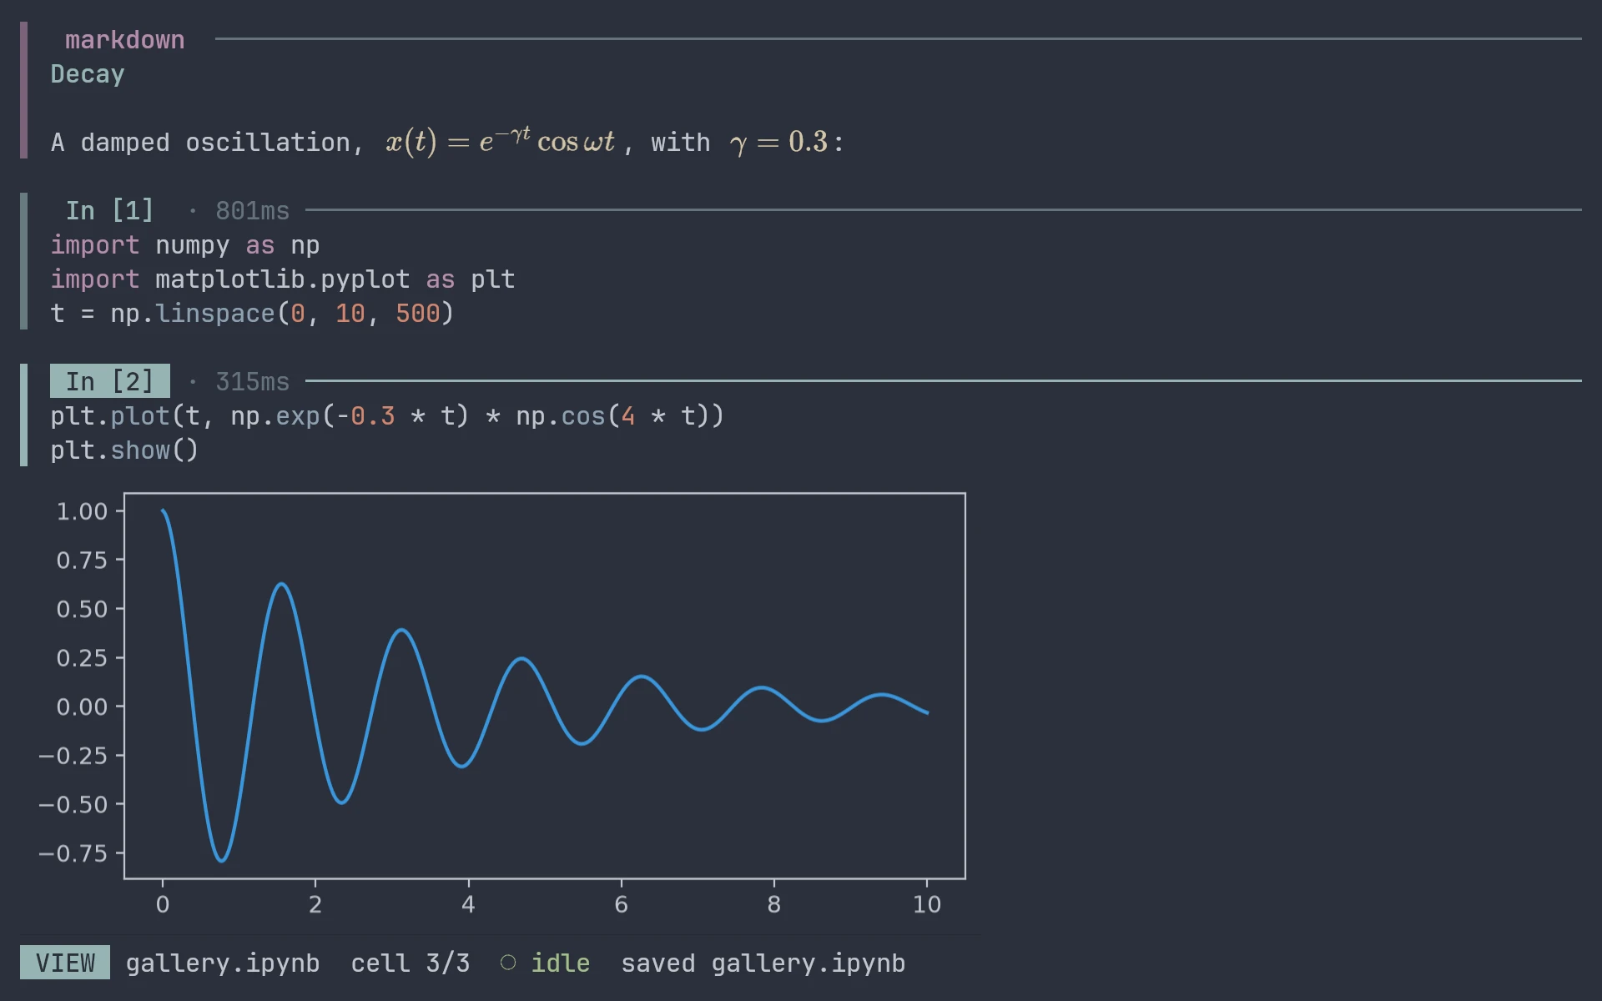Click the 315ms execution time
The image size is (1602, 1001).
252,382
